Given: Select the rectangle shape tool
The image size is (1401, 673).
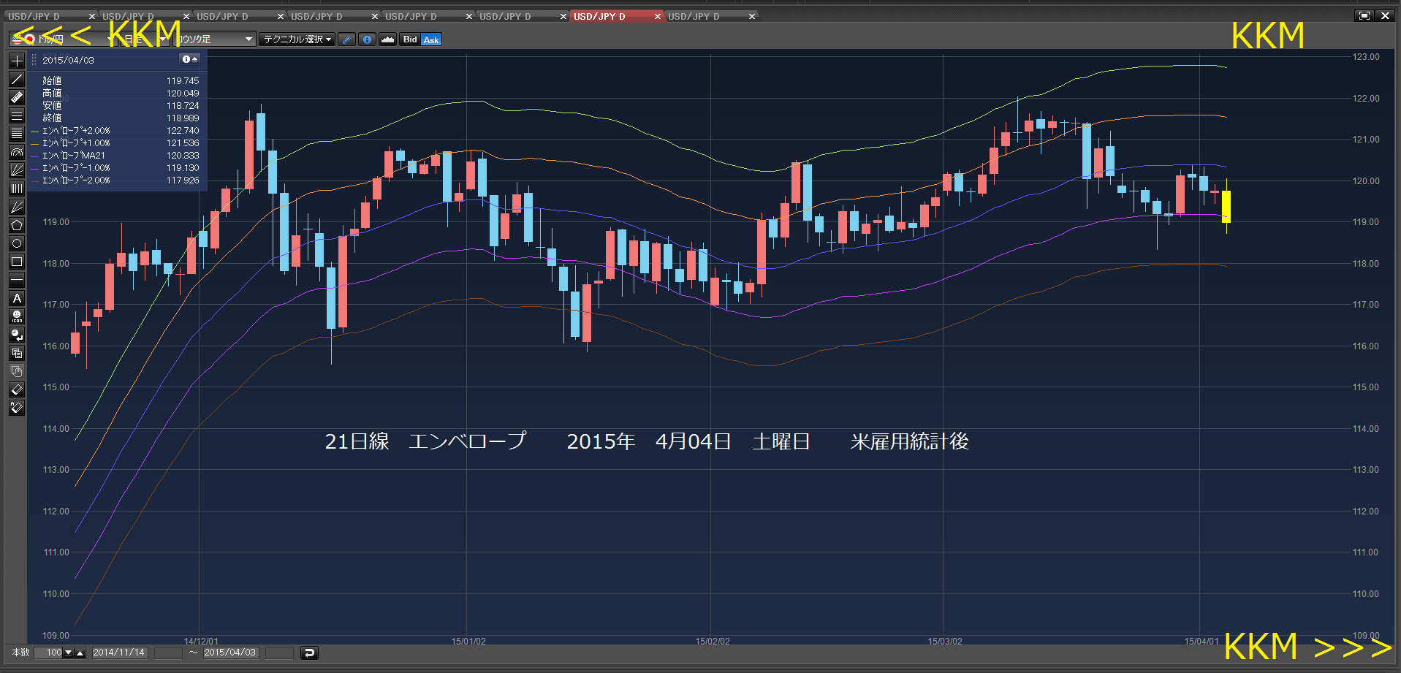Looking at the screenshot, I should (17, 262).
